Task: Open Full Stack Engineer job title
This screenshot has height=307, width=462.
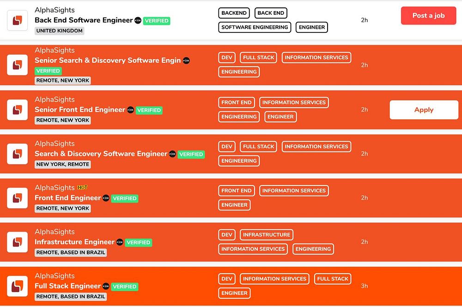Action: 68,286
